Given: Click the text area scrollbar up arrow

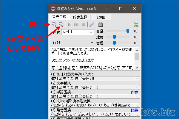Looking at the screenshot, I should pyautogui.click(x=137, y=50).
